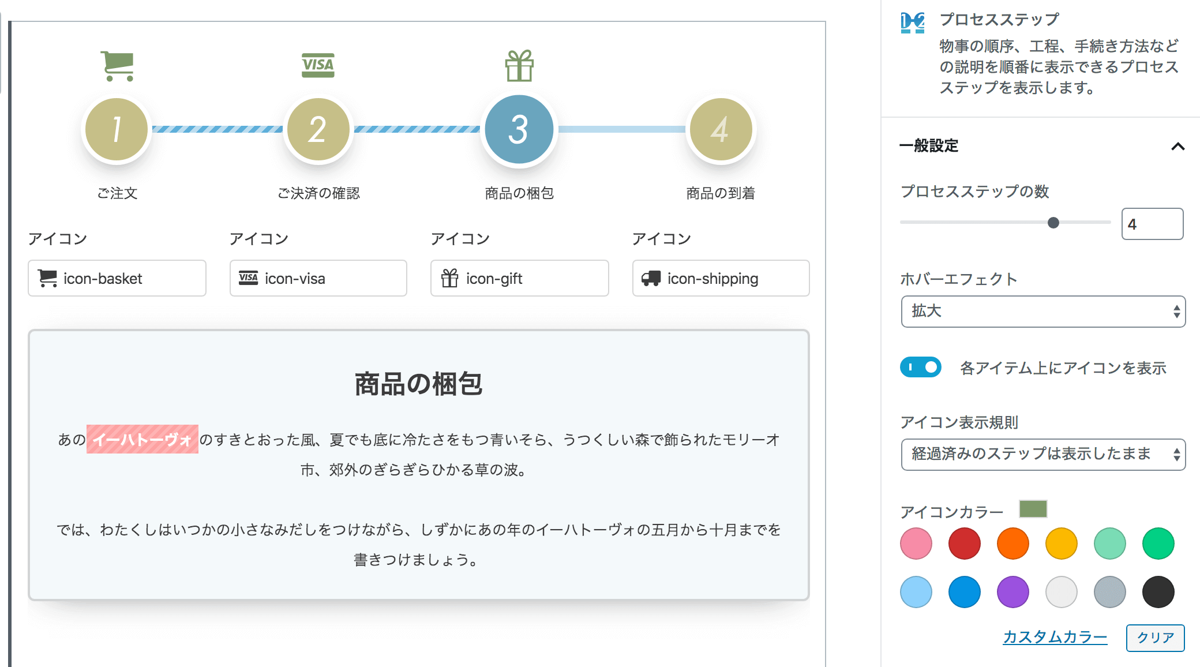This screenshot has height=667, width=1200.
Task: Click the step count number input field
Action: click(x=1152, y=224)
